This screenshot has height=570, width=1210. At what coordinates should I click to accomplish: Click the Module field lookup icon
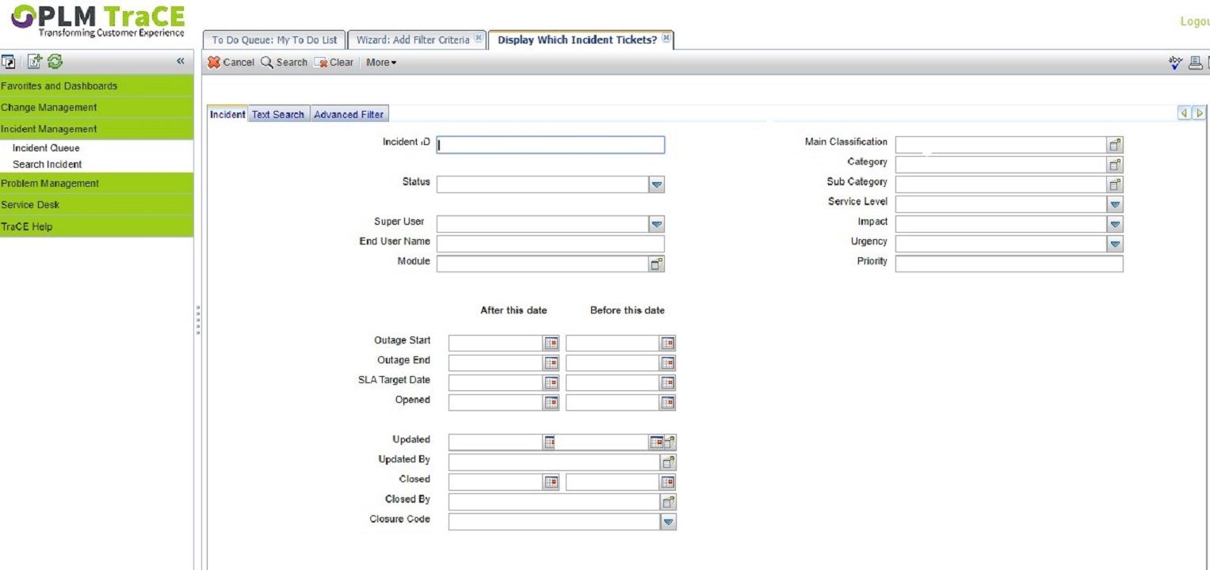coord(656,264)
